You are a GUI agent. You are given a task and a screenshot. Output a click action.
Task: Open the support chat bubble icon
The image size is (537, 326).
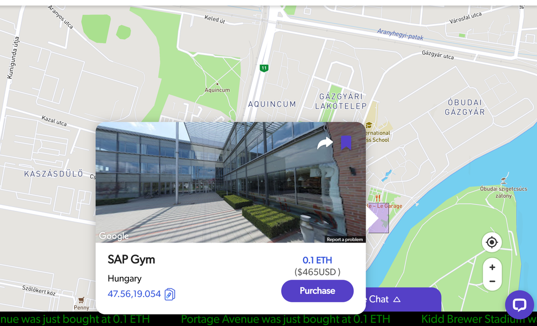(520, 304)
